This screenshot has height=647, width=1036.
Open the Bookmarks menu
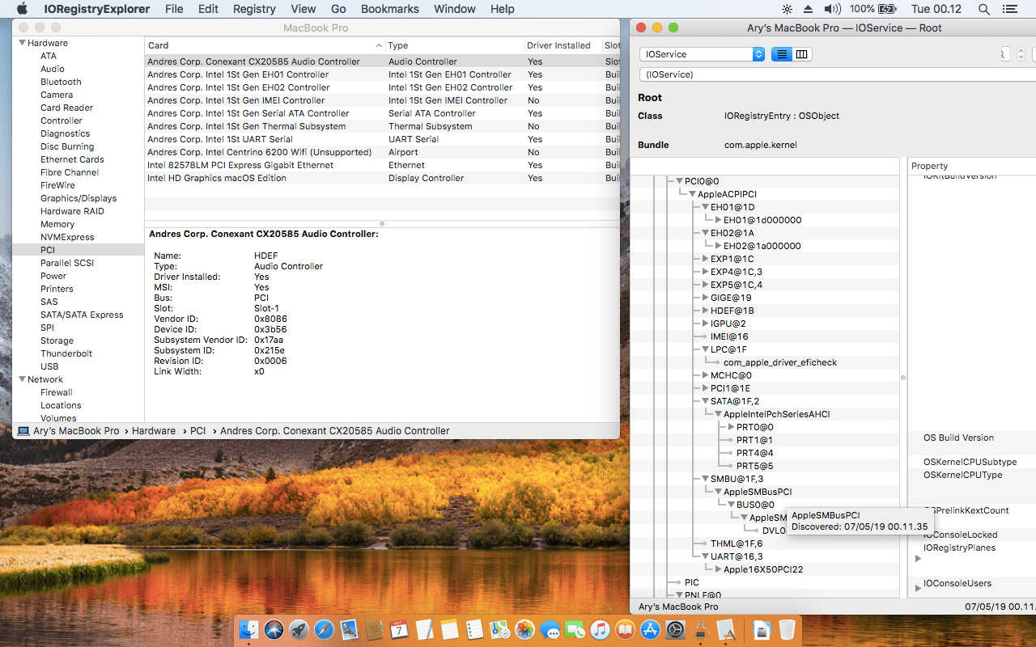[x=390, y=9]
